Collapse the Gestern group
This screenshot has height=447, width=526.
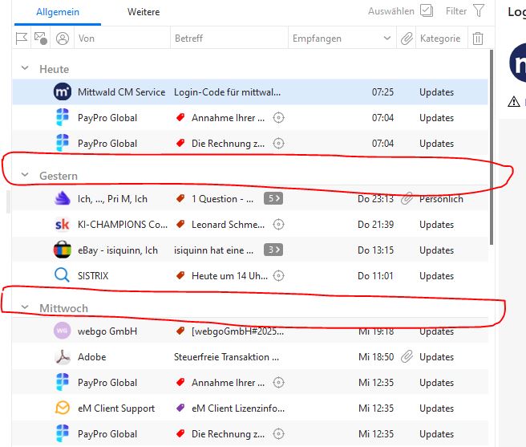pyautogui.click(x=25, y=175)
